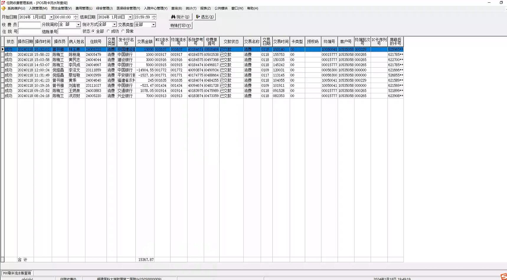Click the start time field 00:00:00

click(64, 17)
